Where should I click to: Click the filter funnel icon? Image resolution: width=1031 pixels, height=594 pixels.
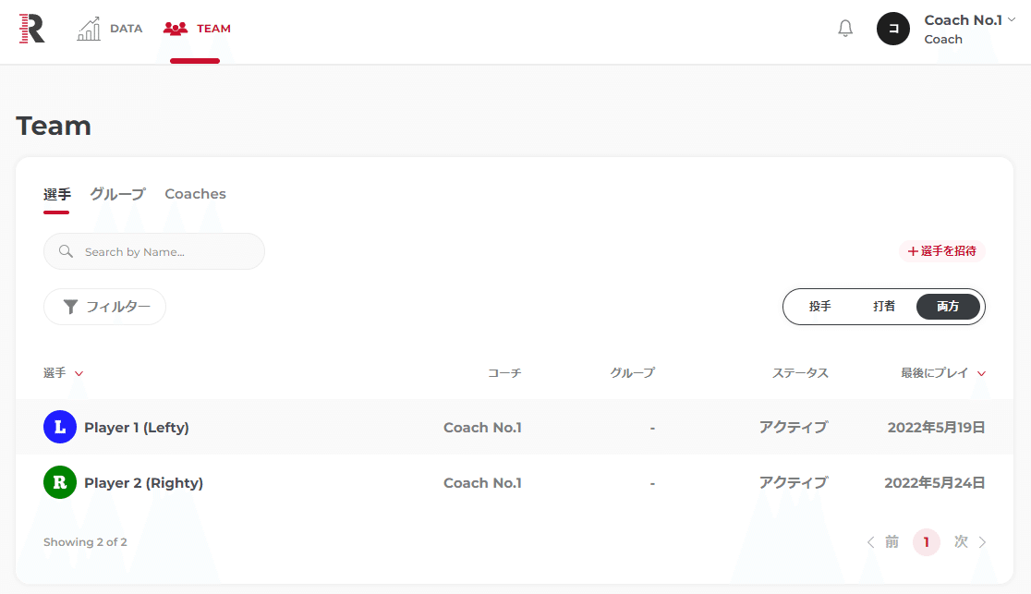click(x=71, y=306)
